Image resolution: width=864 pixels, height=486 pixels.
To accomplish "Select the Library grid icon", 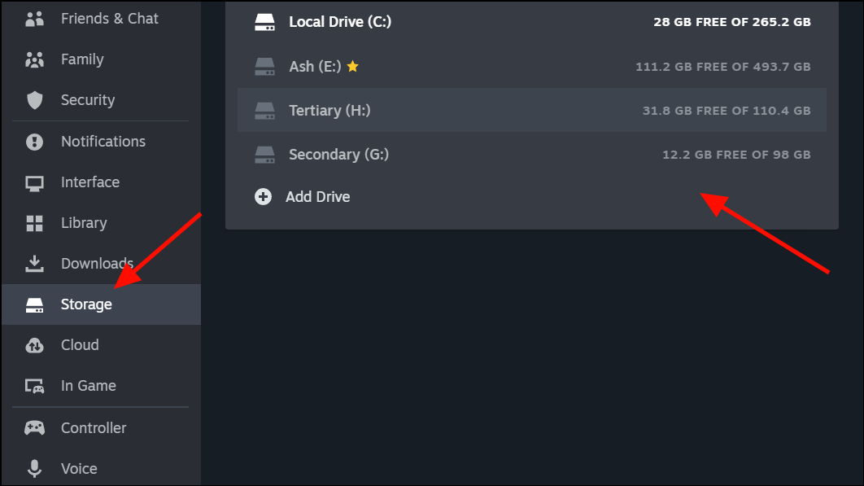I will [x=34, y=222].
